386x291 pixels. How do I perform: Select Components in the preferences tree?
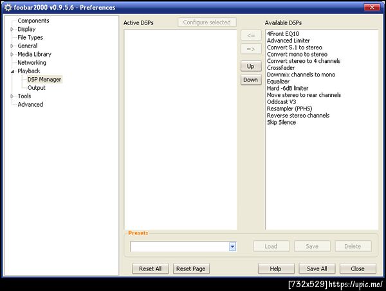(33, 21)
